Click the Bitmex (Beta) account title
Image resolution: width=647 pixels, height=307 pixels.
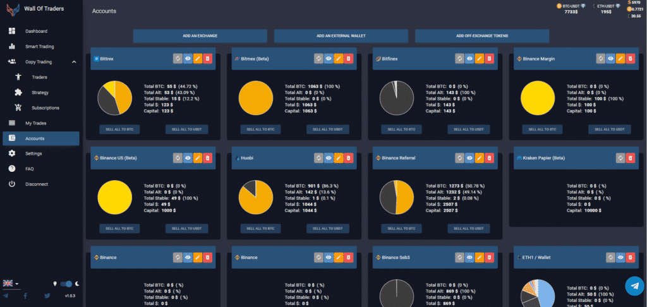click(x=255, y=59)
